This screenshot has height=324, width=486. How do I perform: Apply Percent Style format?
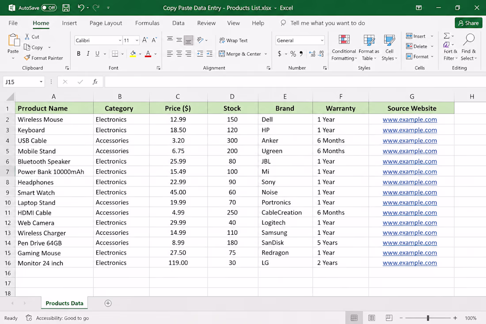[293, 54]
